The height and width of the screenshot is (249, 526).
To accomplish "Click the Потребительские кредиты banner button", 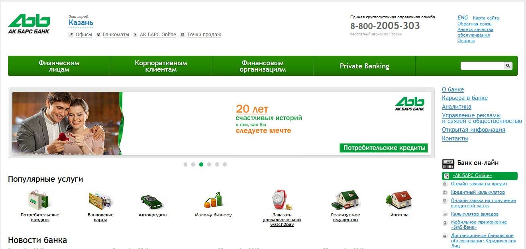I will tap(384, 148).
